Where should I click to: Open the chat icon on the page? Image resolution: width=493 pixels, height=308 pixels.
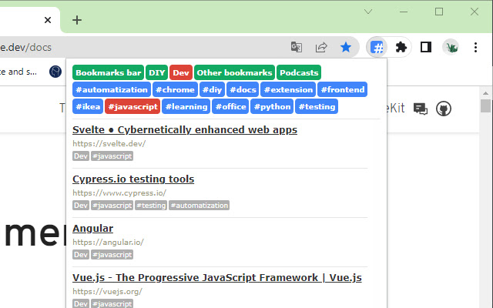(x=420, y=109)
